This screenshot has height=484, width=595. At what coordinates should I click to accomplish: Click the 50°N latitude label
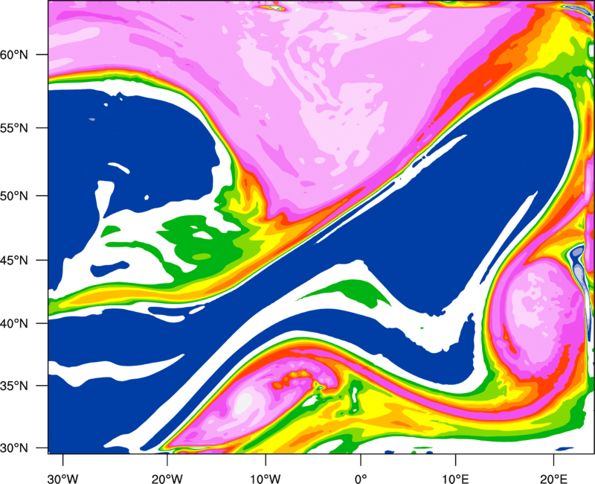click(14, 196)
